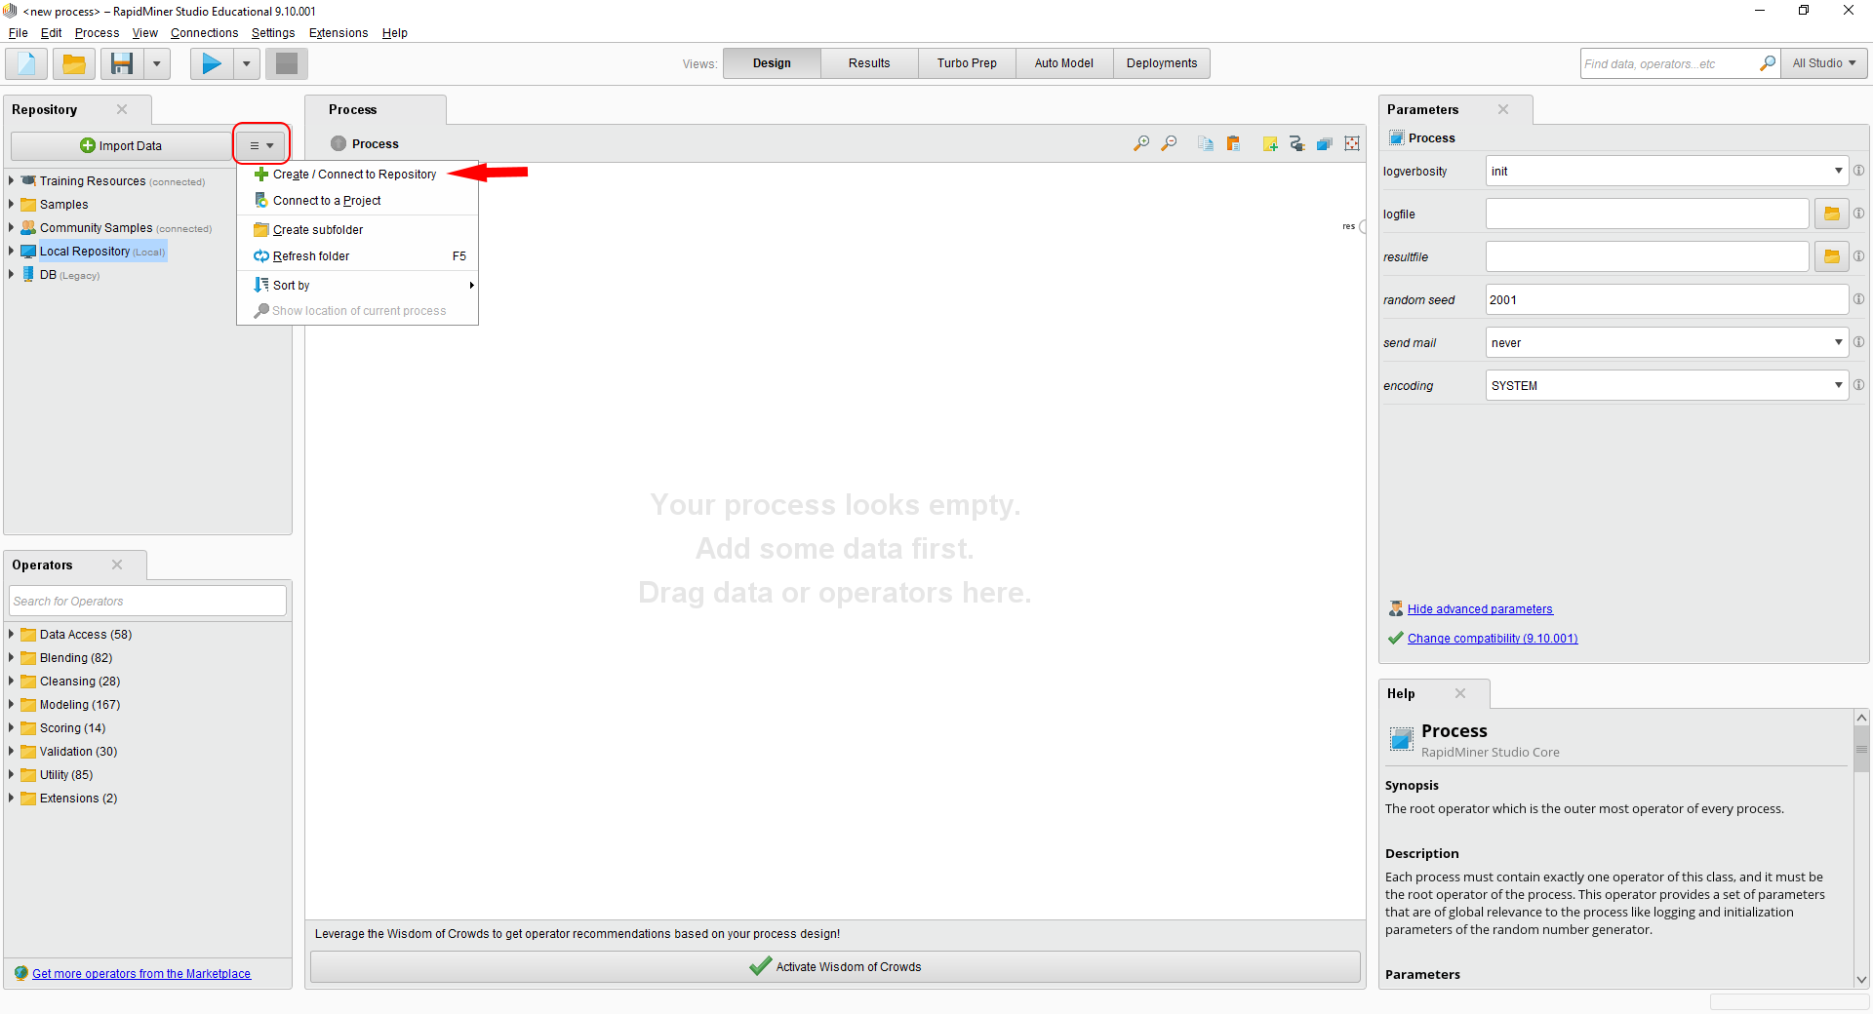Click the auto-wire connections plug icon
The height and width of the screenshot is (1014, 1873).
(1297, 144)
